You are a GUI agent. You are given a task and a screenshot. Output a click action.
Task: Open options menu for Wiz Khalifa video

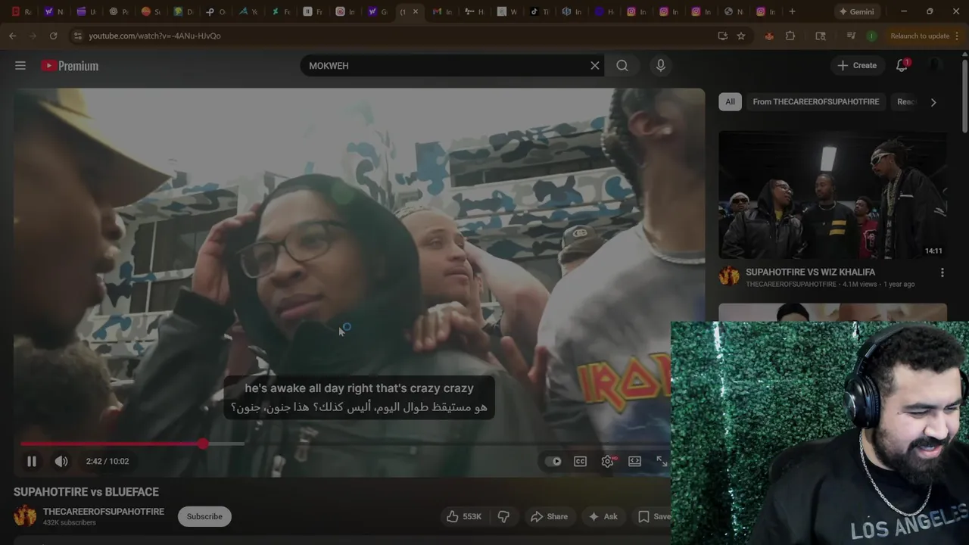(x=943, y=272)
